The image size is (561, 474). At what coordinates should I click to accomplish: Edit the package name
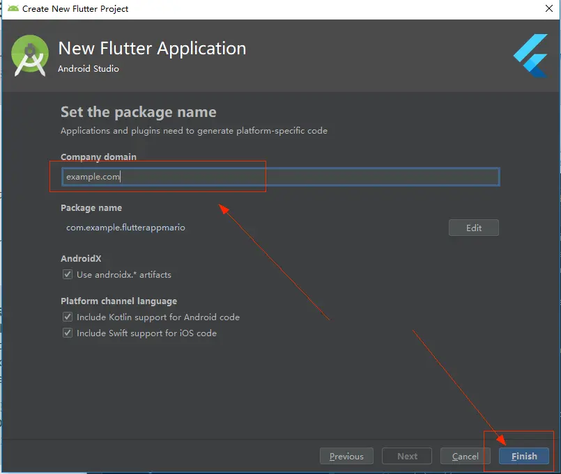click(x=474, y=228)
